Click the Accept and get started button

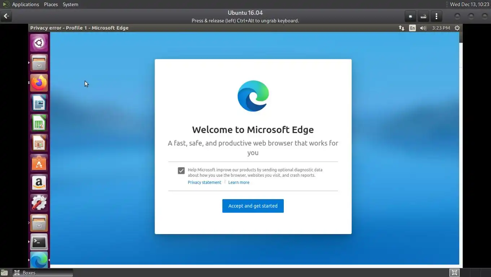pos(253,206)
